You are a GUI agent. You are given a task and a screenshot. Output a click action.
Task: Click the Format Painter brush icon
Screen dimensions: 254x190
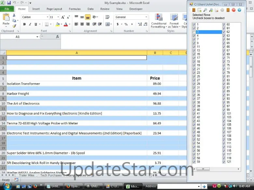(14, 26)
